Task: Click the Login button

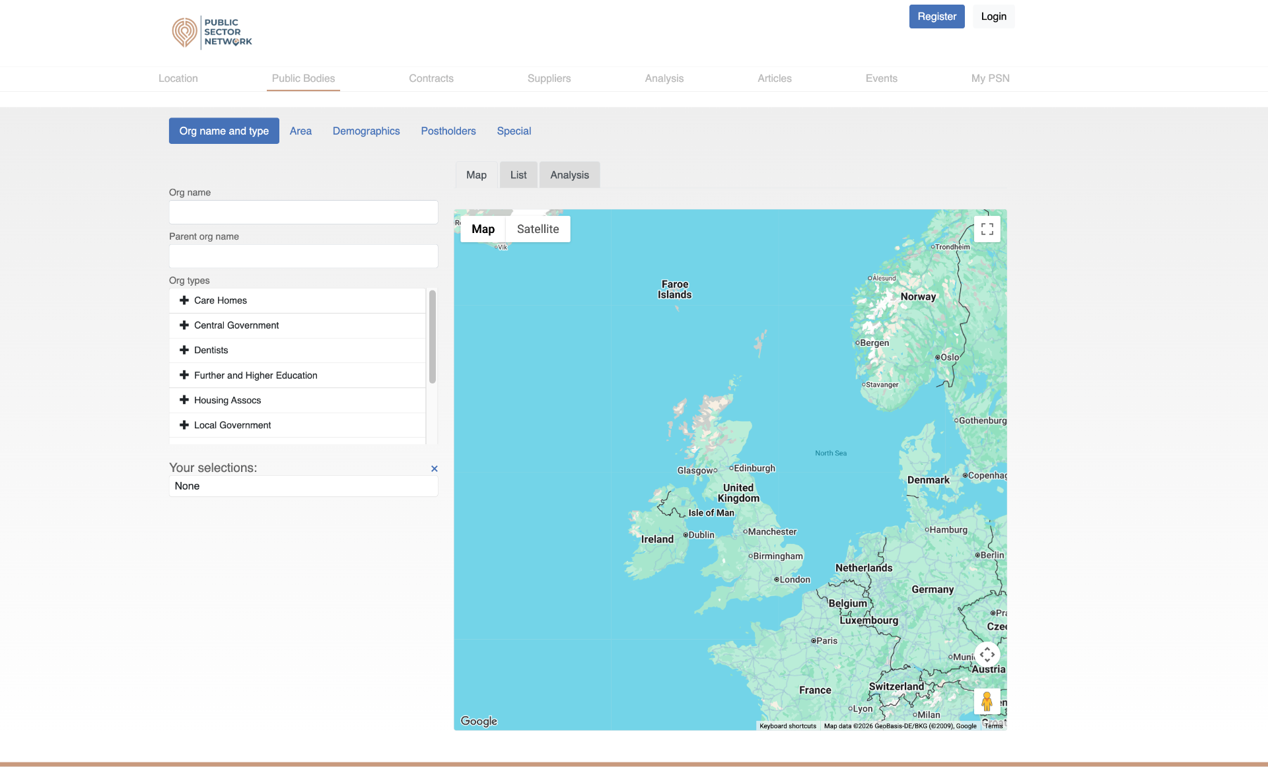Action: point(993,17)
